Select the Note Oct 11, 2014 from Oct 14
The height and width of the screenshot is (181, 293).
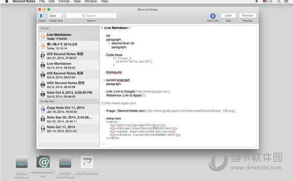click(x=69, y=129)
